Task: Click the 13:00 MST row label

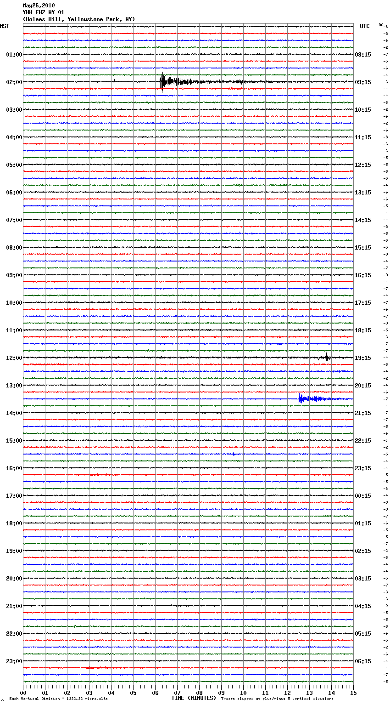Action: [x=14, y=386]
